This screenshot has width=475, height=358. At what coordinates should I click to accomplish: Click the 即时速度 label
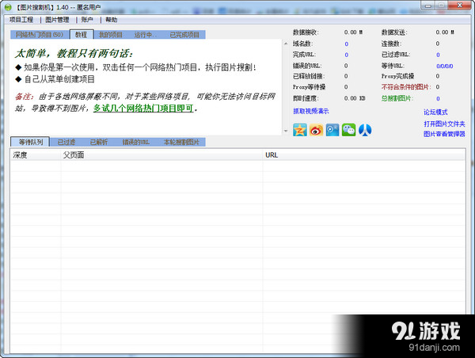(x=306, y=98)
